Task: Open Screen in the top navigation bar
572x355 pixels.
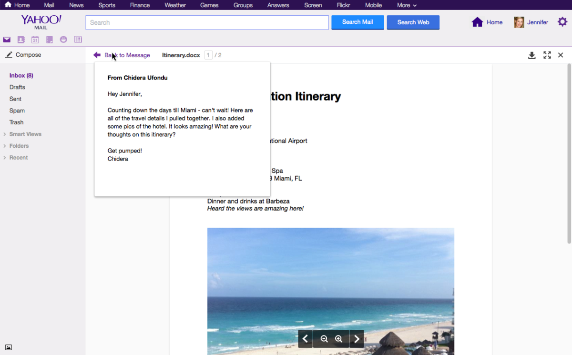Action: [x=314, y=5]
